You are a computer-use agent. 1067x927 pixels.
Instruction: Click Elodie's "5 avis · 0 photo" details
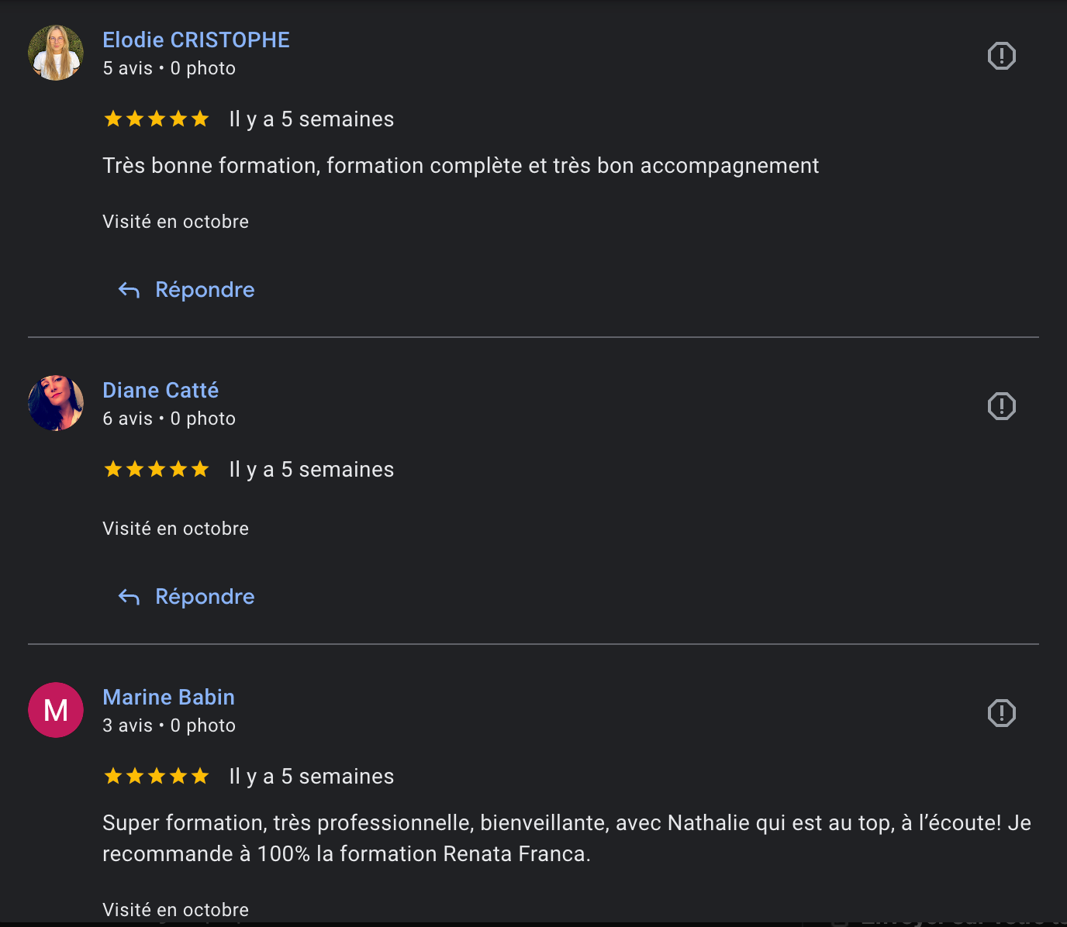(169, 68)
